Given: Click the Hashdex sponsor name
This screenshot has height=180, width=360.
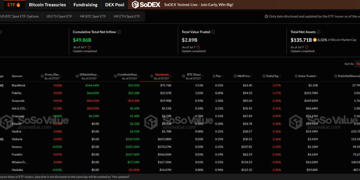Looking at the screenshot, I should tap(17, 170).
